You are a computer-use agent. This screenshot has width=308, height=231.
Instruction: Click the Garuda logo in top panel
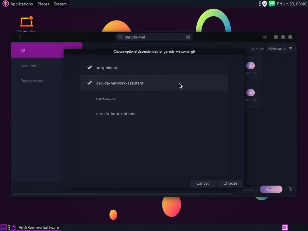point(5,4)
